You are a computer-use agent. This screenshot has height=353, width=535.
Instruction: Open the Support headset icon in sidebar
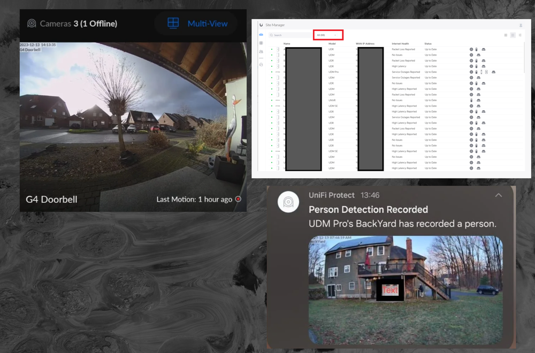click(261, 64)
